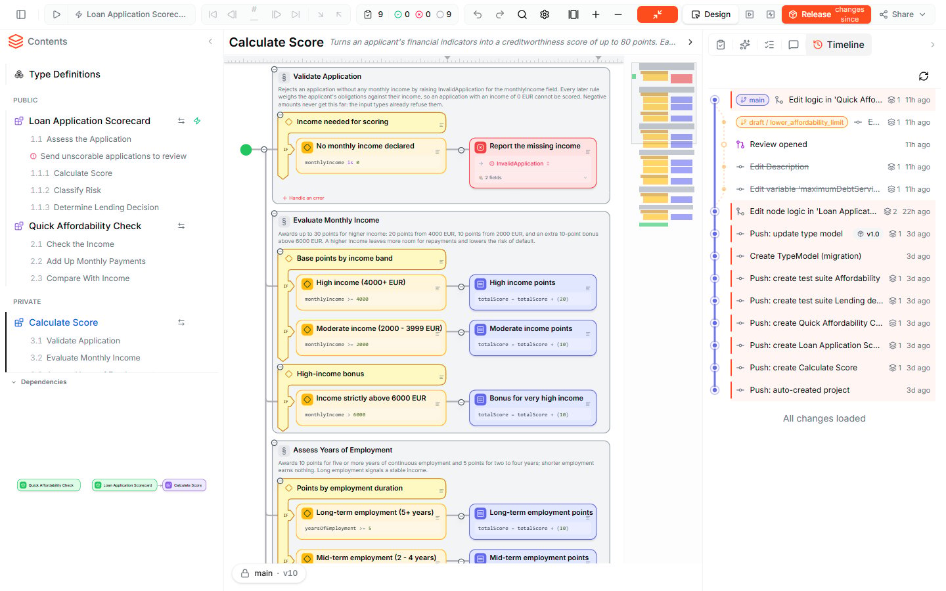Switch to run mode icon beside Design
The image size is (946, 591).
click(x=750, y=14)
